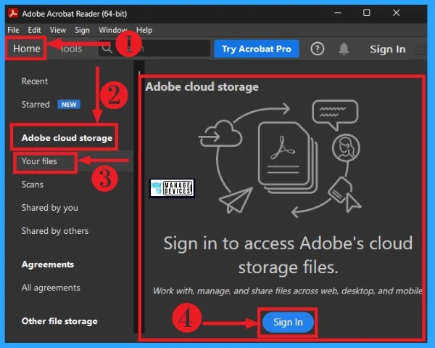Click the Other file storage heading
The width and height of the screenshot is (435, 348).
coord(59,321)
